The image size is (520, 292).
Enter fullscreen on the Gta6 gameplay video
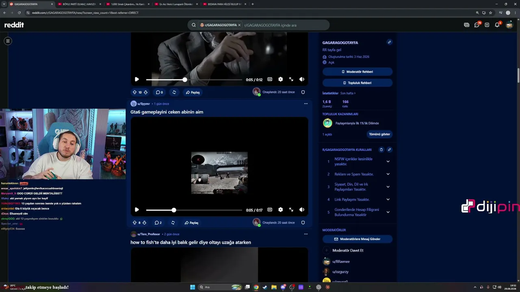coord(291,210)
